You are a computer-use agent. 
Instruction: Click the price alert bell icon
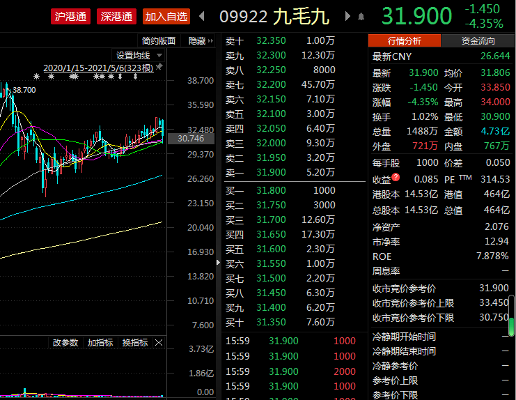tap(361, 16)
